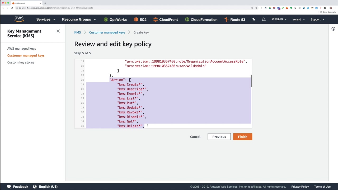338x190 pixels.
Task: Click the Previous button
Action: [x=219, y=137]
